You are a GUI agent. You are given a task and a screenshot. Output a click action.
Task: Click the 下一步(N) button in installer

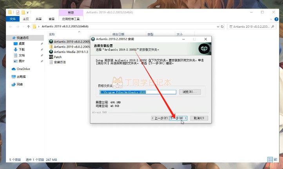coord(178,118)
